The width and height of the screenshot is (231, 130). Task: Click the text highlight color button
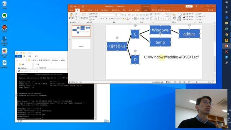123,18
